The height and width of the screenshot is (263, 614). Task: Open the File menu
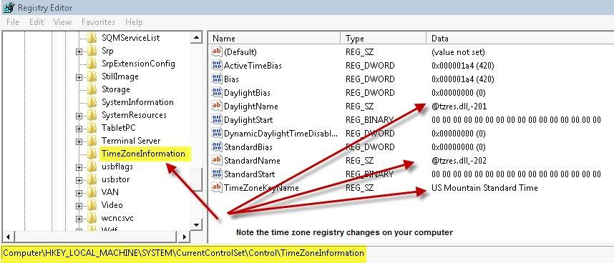click(13, 22)
